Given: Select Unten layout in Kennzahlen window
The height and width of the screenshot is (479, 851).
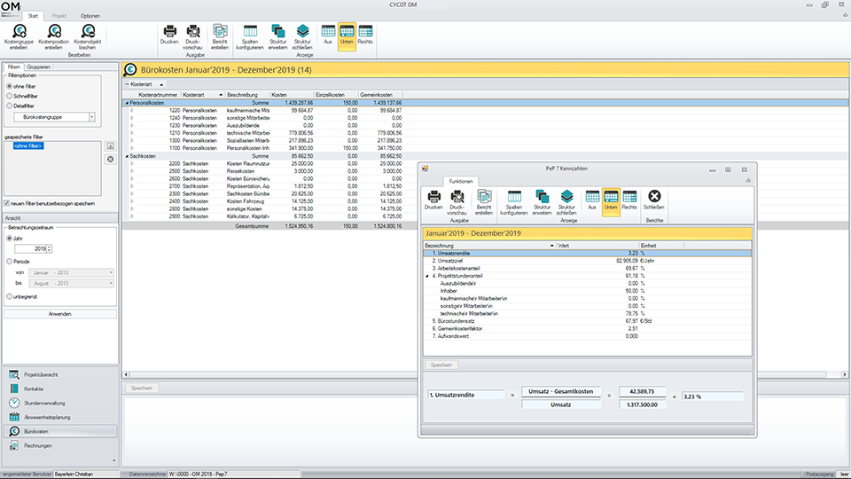Looking at the screenshot, I should pos(611,202).
